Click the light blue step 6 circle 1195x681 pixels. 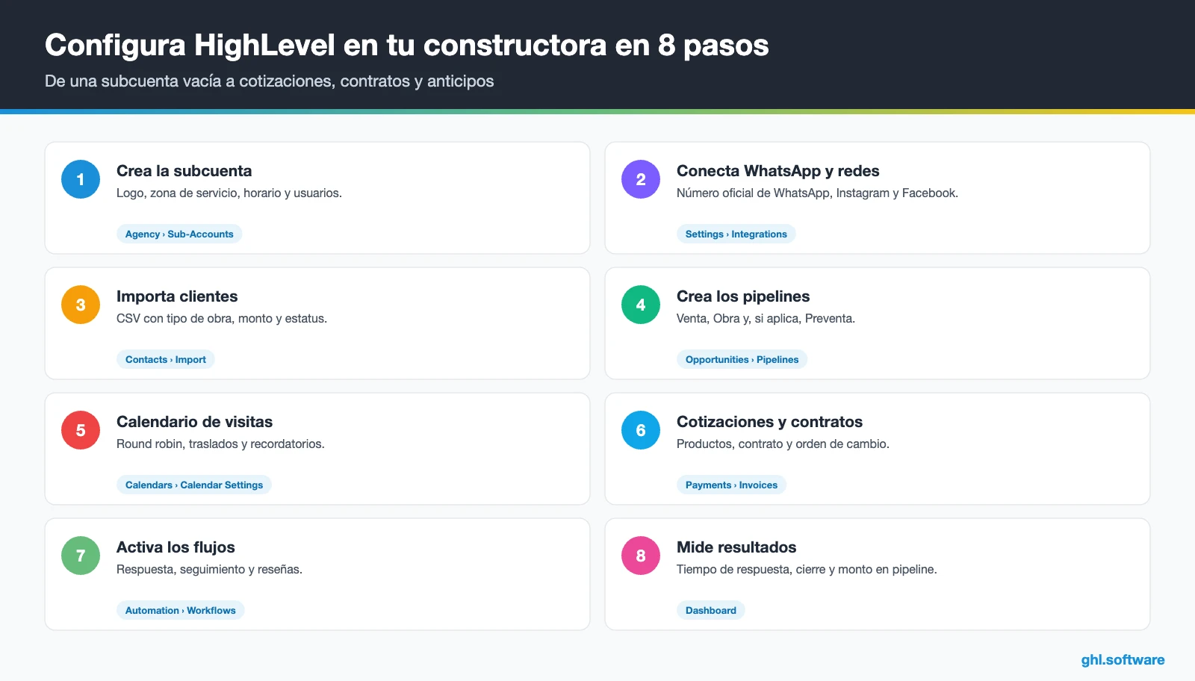coord(641,430)
